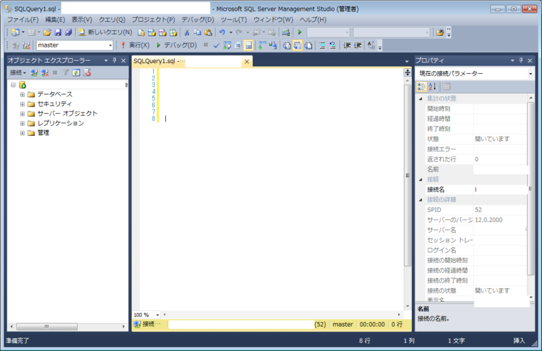The height and width of the screenshot is (351, 542).
Task: Switch output to Results to Grid
Action: click(297, 45)
